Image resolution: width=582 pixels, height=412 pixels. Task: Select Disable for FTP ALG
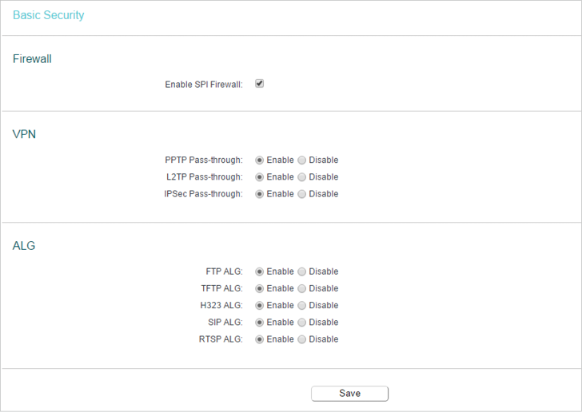(x=301, y=271)
